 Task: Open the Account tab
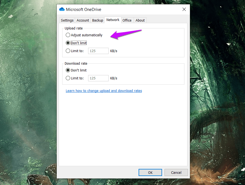[x=83, y=20]
